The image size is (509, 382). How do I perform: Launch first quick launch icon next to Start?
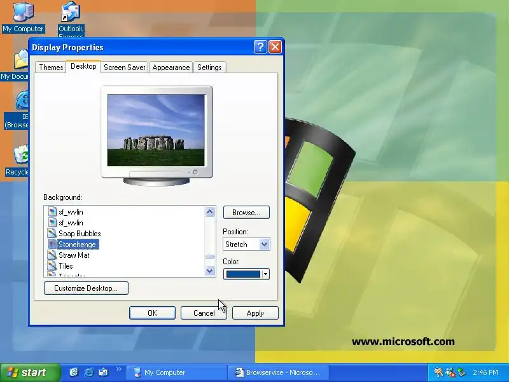74,372
